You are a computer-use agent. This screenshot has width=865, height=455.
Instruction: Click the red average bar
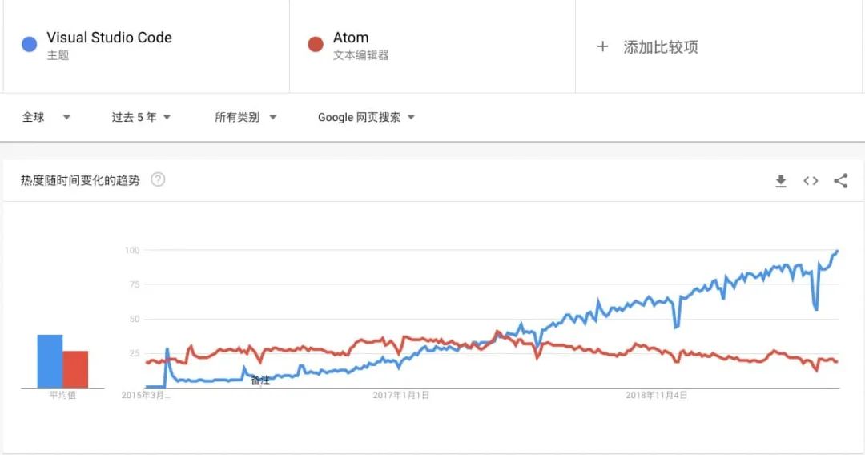[x=75, y=369]
